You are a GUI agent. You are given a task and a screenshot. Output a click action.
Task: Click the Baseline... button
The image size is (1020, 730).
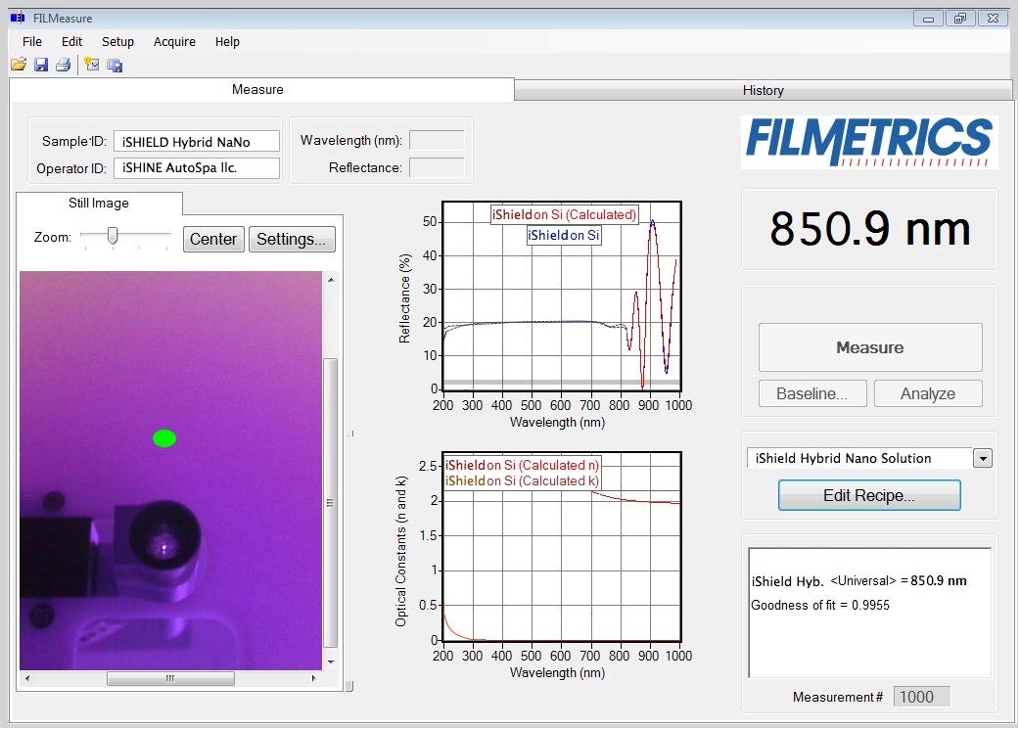(x=811, y=394)
